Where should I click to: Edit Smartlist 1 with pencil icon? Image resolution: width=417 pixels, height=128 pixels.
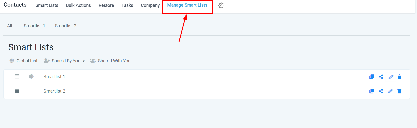(391, 77)
